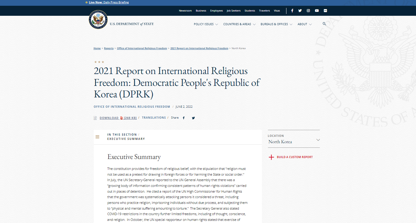
Task: Click the Department of State seal logo
Action: pyautogui.click(x=98, y=20)
